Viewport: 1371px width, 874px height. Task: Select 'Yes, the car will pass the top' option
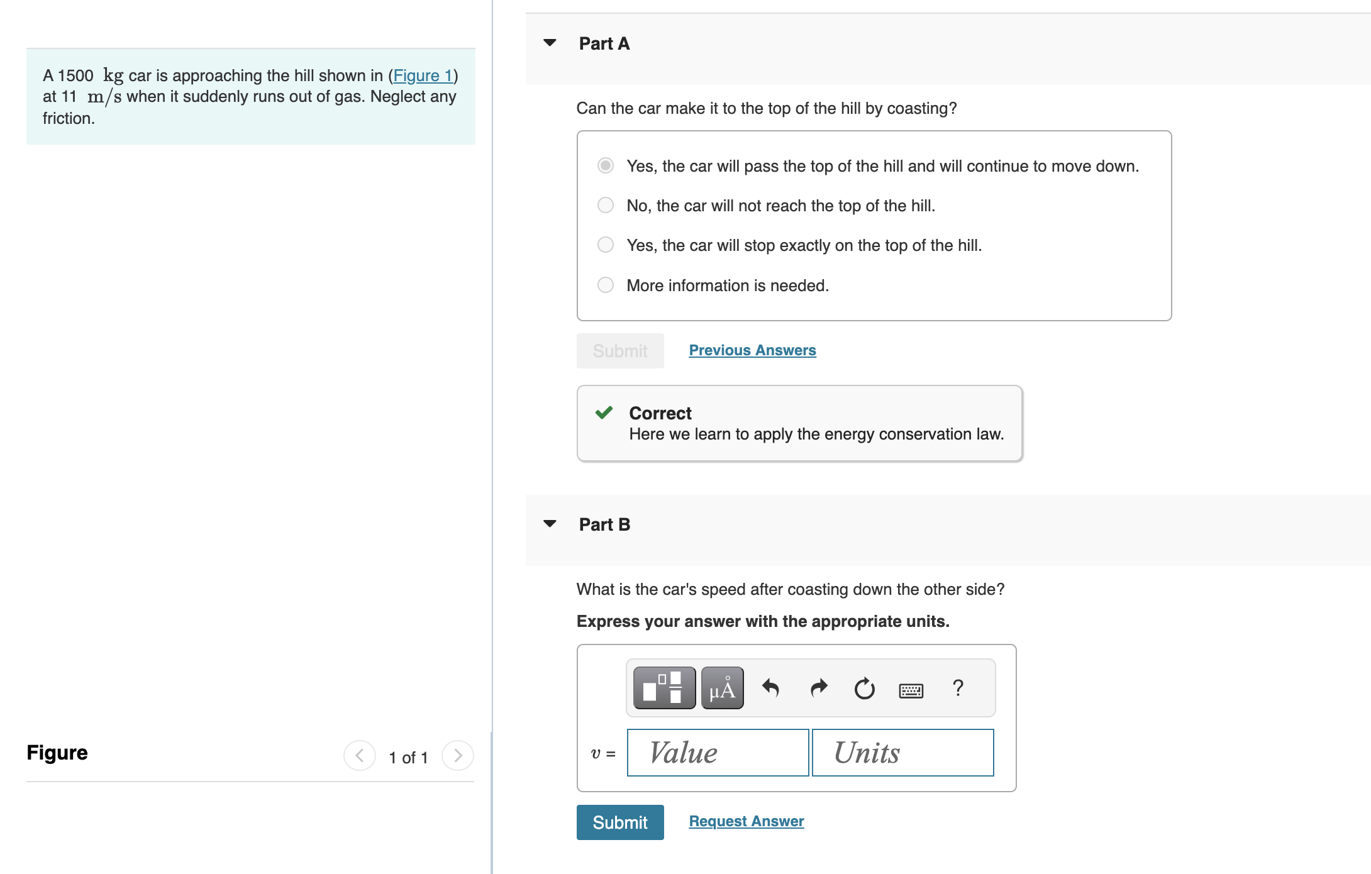click(x=605, y=165)
